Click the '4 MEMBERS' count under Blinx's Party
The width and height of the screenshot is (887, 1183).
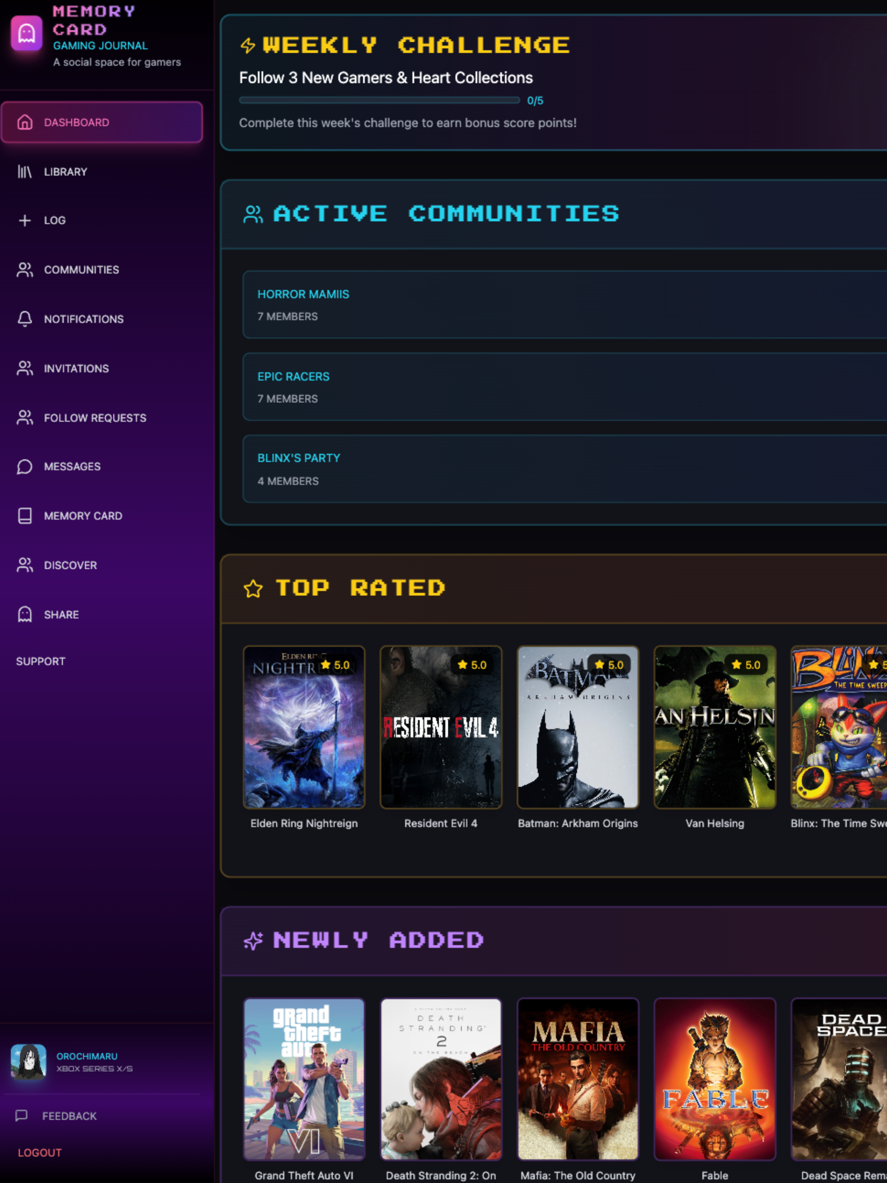(x=288, y=481)
